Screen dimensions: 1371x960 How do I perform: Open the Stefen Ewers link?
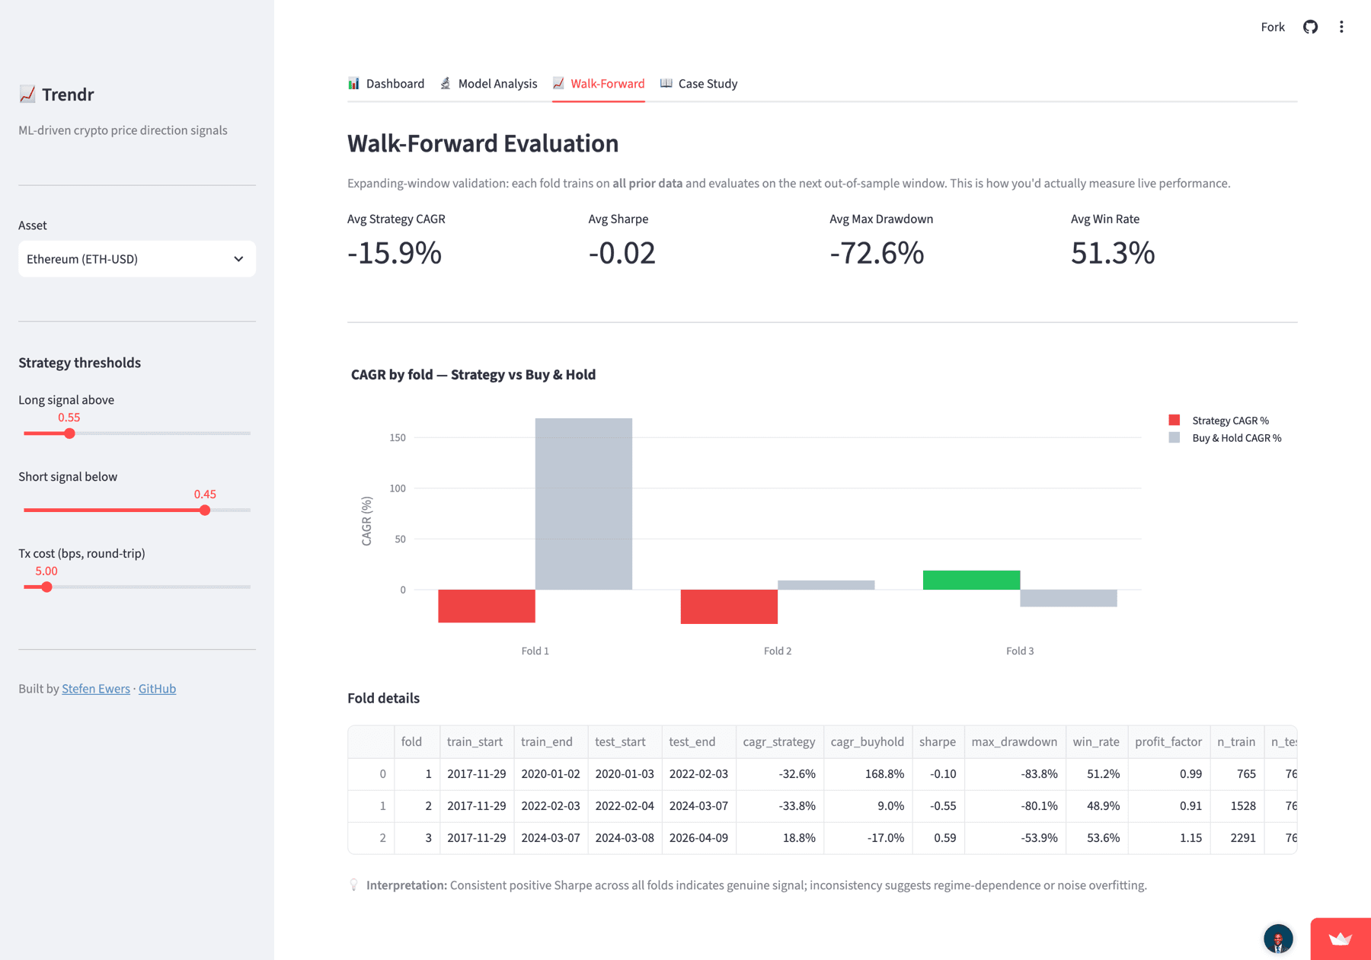(x=96, y=688)
